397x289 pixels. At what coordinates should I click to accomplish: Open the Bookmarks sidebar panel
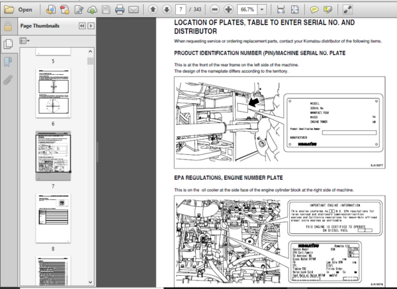[8, 62]
